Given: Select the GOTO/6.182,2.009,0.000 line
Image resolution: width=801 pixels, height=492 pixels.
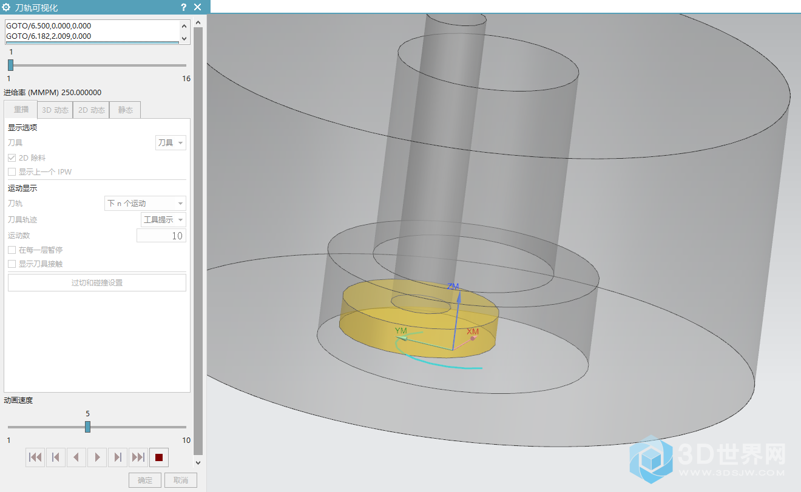Looking at the screenshot, I should pyautogui.click(x=49, y=36).
